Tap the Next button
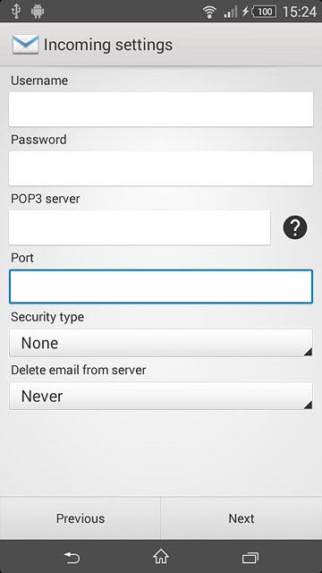 pyautogui.click(x=241, y=518)
